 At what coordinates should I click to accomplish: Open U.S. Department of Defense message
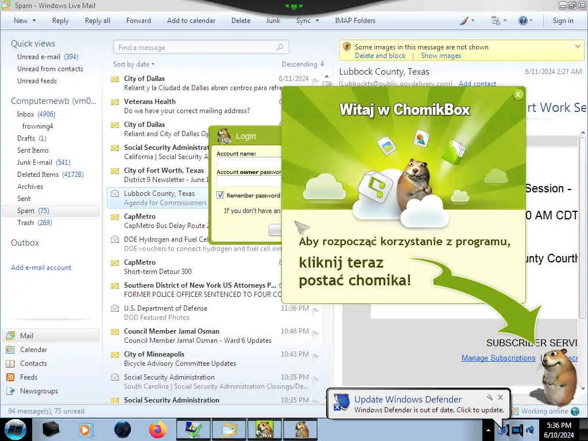[214, 313]
